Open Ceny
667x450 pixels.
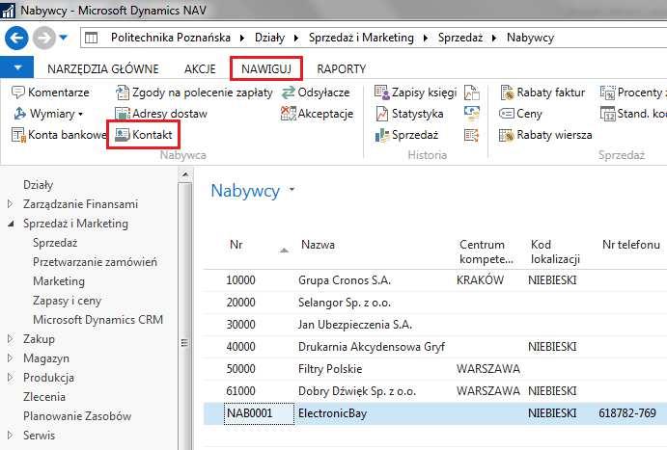520,114
